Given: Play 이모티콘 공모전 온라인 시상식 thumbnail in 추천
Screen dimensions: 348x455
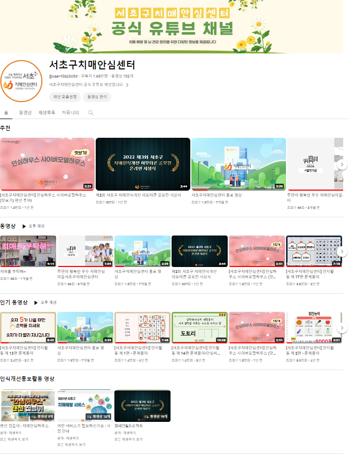Looking at the screenshot, I should [x=143, y=164].
